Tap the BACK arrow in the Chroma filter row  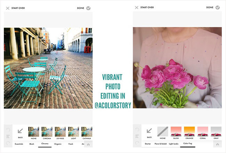pyautogui.click(x=20, y=131)
